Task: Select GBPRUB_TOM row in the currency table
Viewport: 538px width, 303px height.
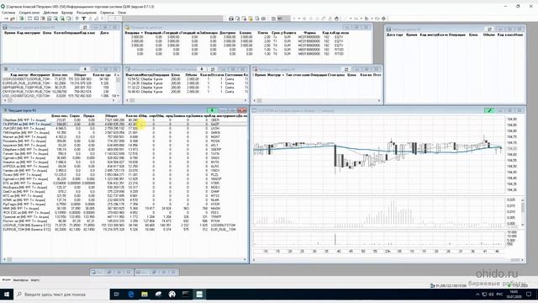Action: (x=58, y=88)
